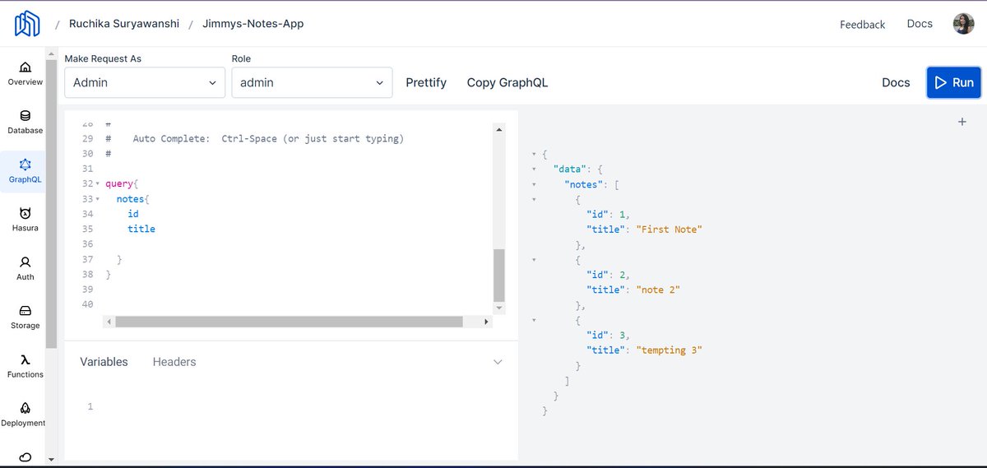
Task: Open the Ruchika Suryawanshi workspace breadcrumb
Action: tap(123, 24)
